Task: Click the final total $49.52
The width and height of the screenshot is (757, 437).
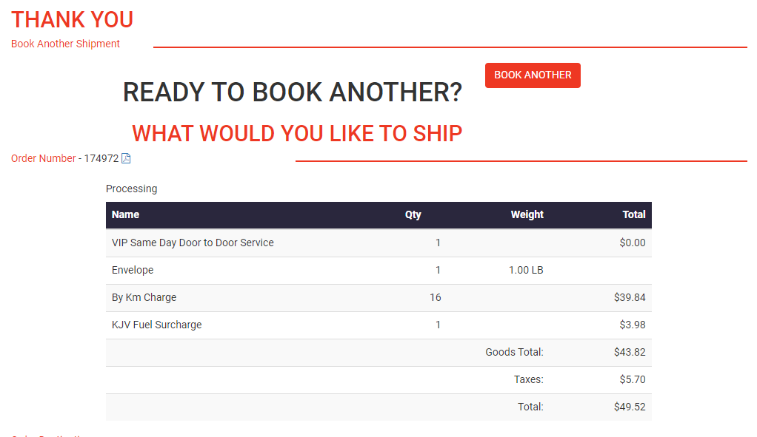Action: tap(630, 407)
